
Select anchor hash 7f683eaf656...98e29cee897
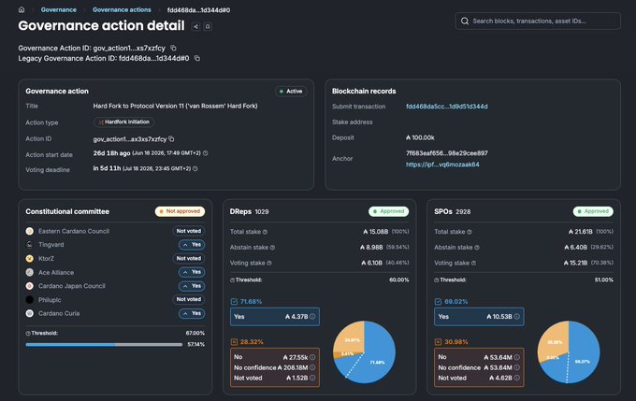point(446,153)
